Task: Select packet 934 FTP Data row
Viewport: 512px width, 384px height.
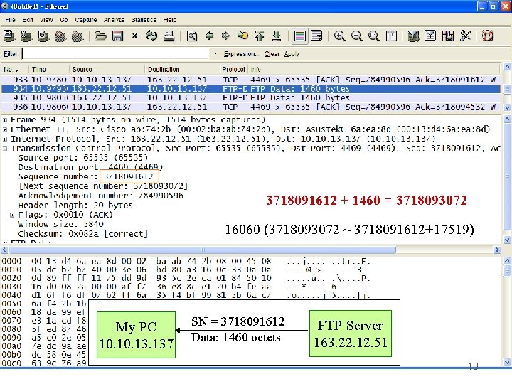Action: pos(251,89)
